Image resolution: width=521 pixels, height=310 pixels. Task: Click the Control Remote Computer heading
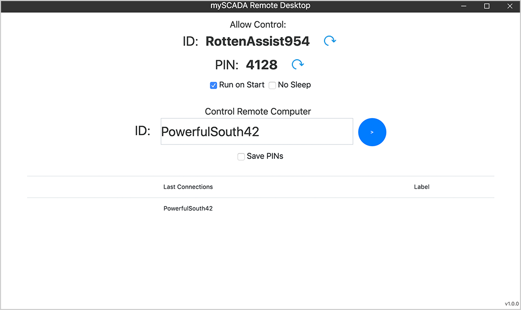pyautogui.click(x=258, y=112)
